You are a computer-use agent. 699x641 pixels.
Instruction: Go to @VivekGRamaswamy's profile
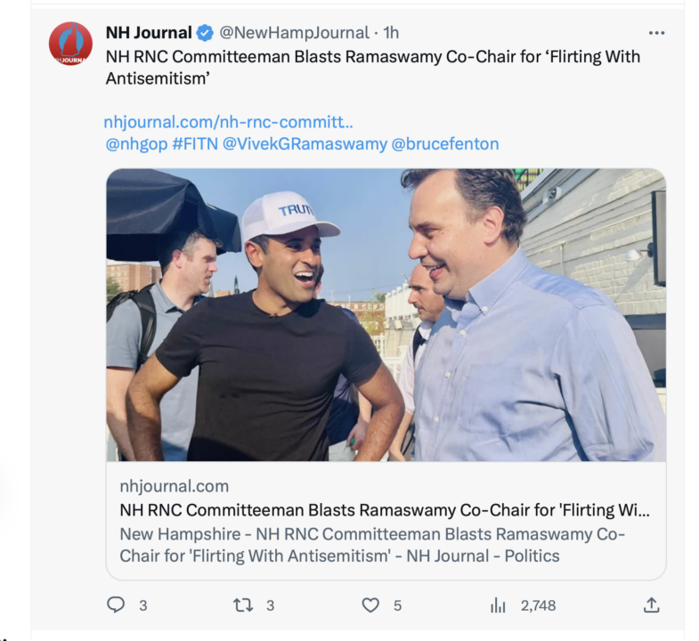(305, 144)
